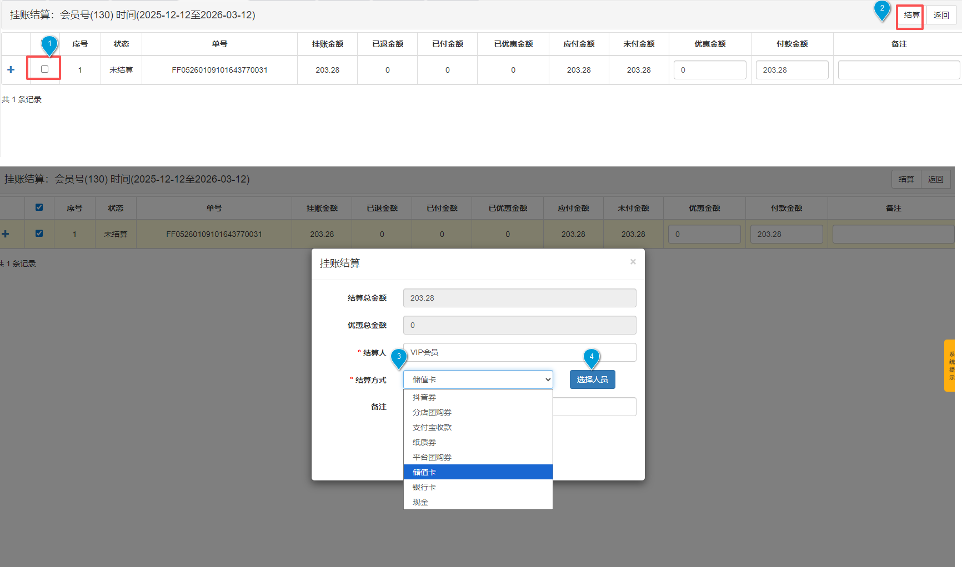Close the 挂账结算 dialog with the X icon
Viewport: 962px width, 567px height.
(x=633, y=262)
